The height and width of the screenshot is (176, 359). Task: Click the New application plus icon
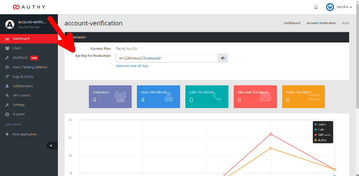pyautogui.click(x=7, y=134)
